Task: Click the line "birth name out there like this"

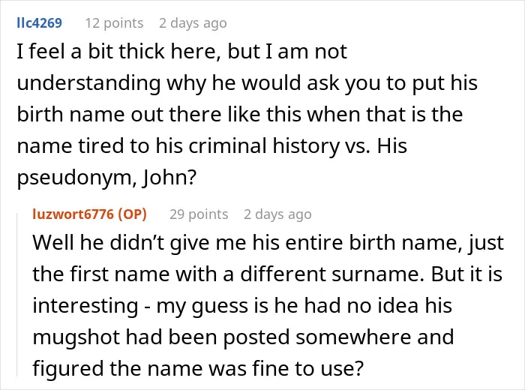Action: [240, 114]
